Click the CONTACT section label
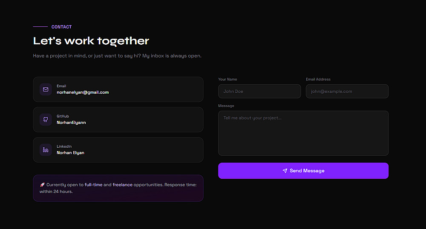 click(61, 27)
